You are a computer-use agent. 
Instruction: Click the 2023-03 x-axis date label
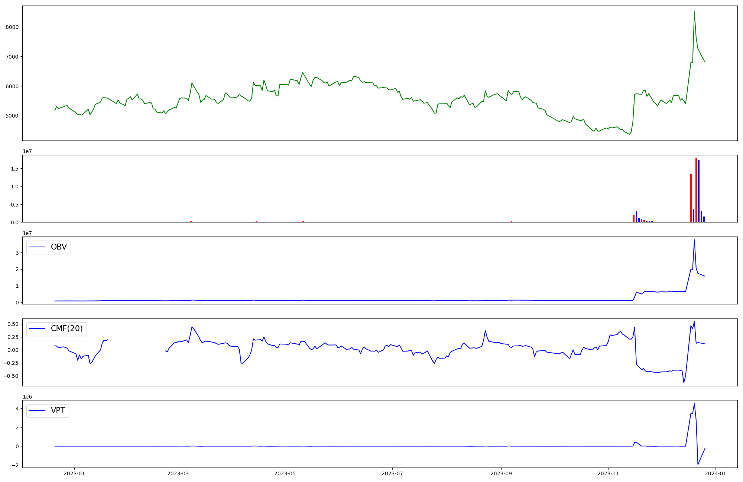tap(178, 473)
